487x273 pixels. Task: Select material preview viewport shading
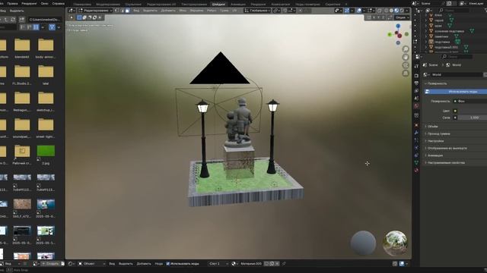click(396, 11)
